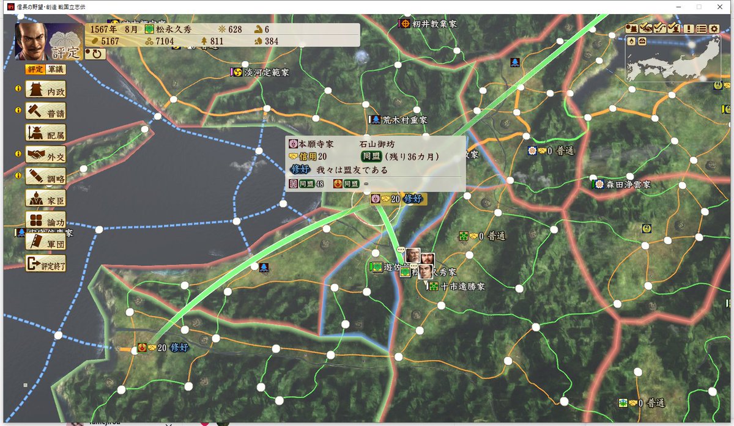Image resolution: width=734 pixels, height=426 pixels.
Task: Select the 初井教業家 clan label
Action: [434, 23]
